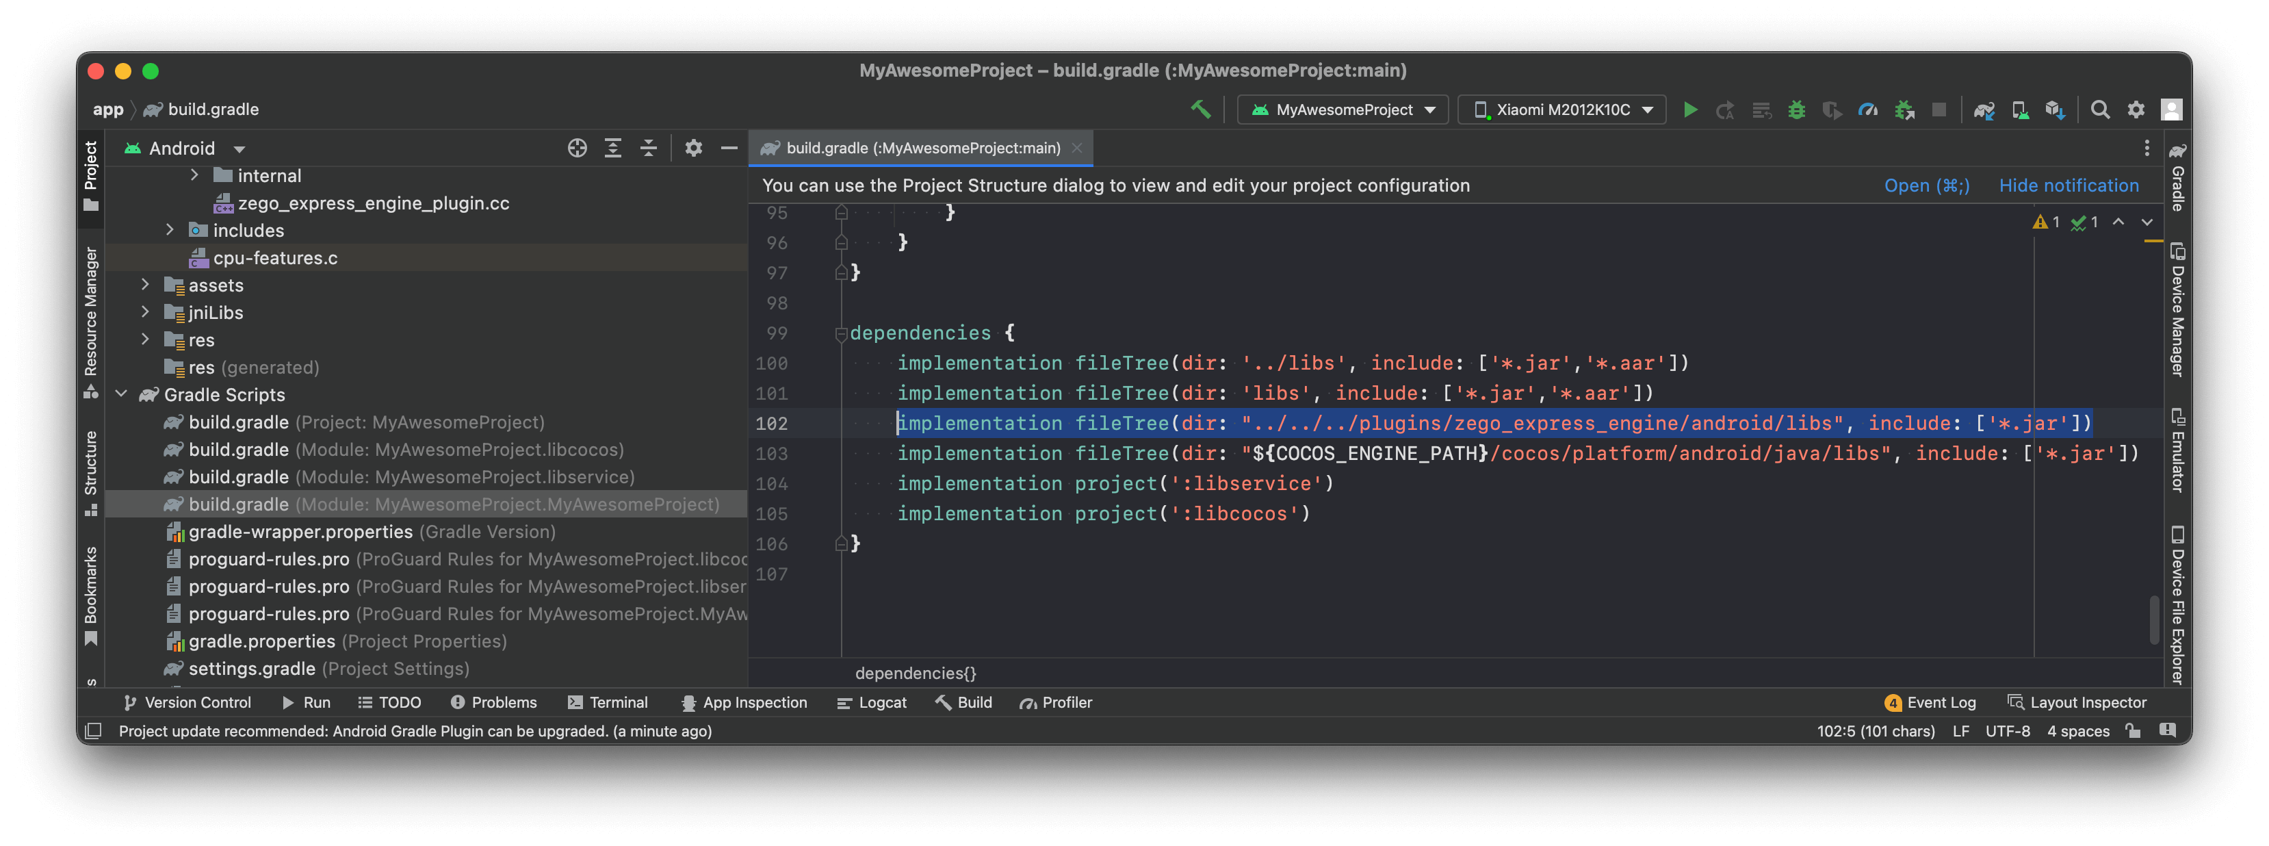This screenshot has height=846, width=2269.
Task: Toggle read-only lock icon in status bar
Action: pyautogui.click(x=2132, y=730)
